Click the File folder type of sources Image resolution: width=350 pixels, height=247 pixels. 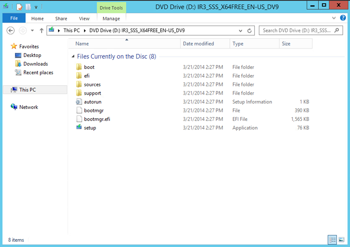click(x=243, y=84)
